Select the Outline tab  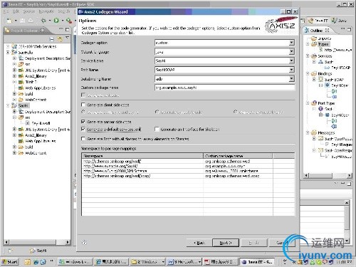click(317, 31)
